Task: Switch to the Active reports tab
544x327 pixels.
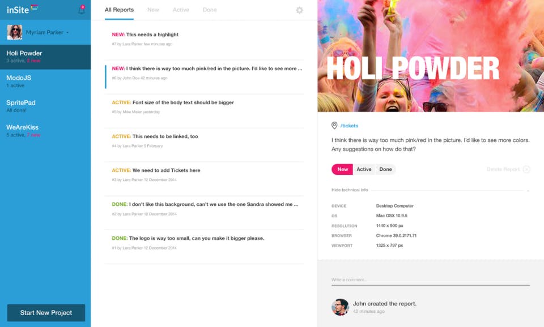Action: 181,10
